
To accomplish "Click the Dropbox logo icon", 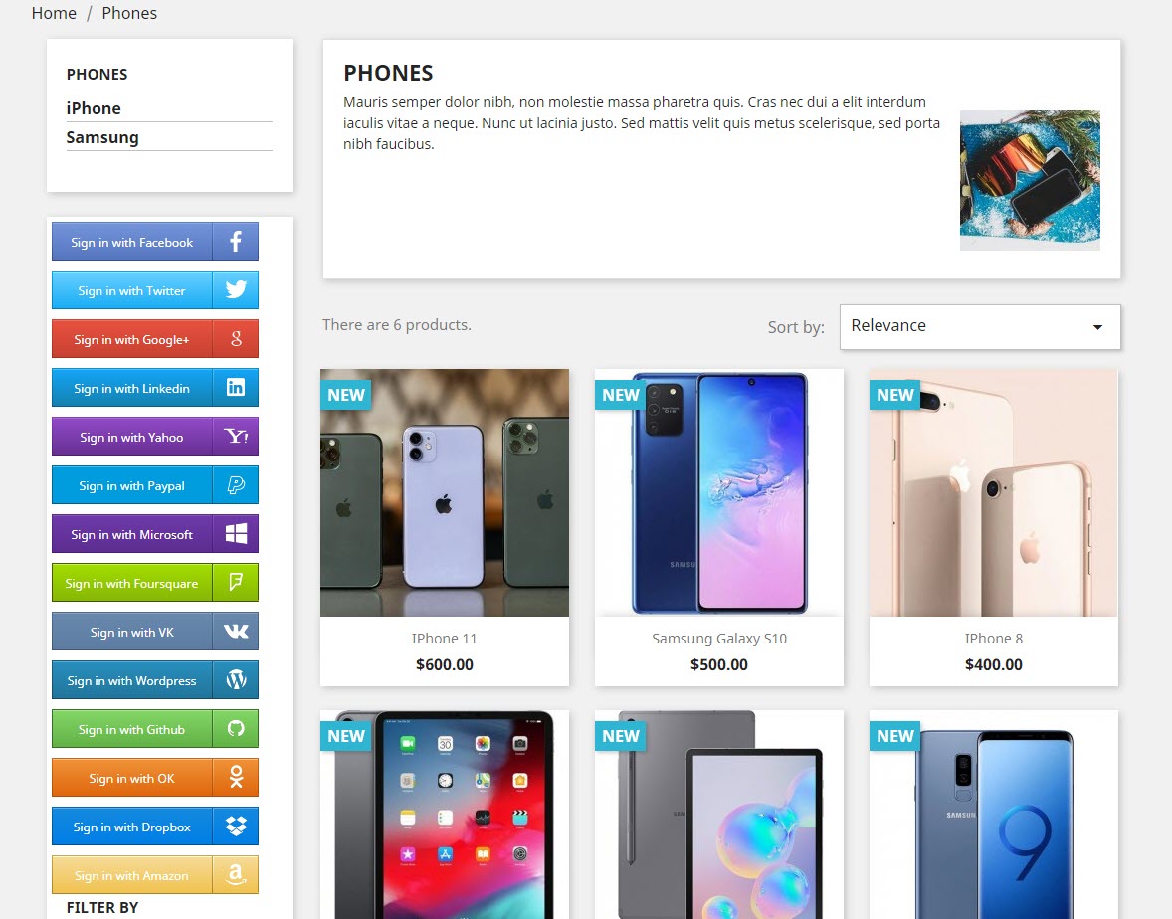I will tap(236, 826).
